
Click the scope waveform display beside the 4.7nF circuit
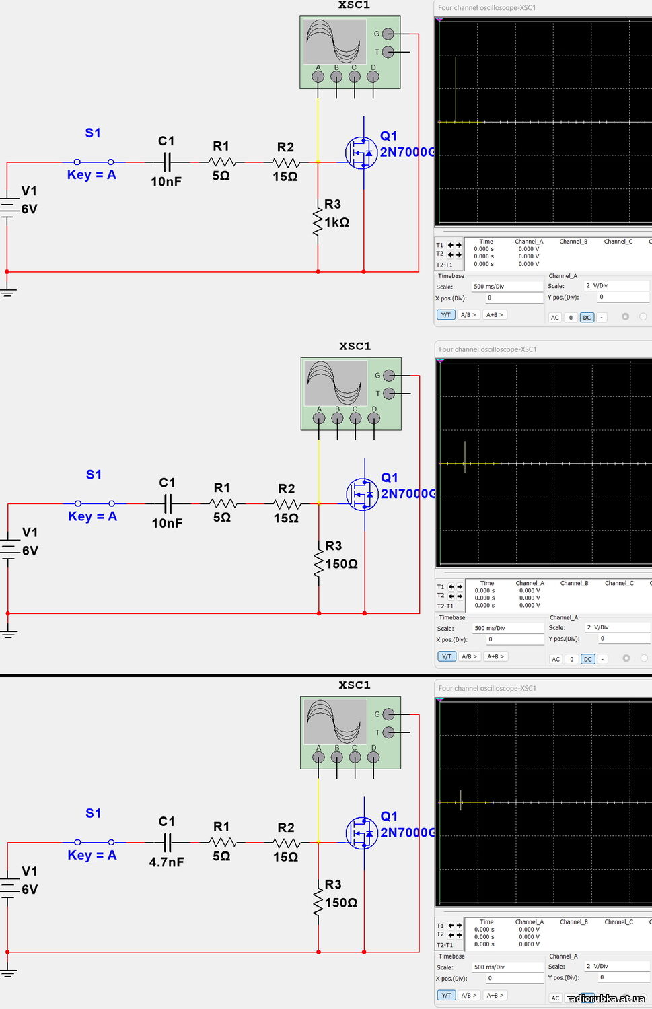(x=544, y=802)
